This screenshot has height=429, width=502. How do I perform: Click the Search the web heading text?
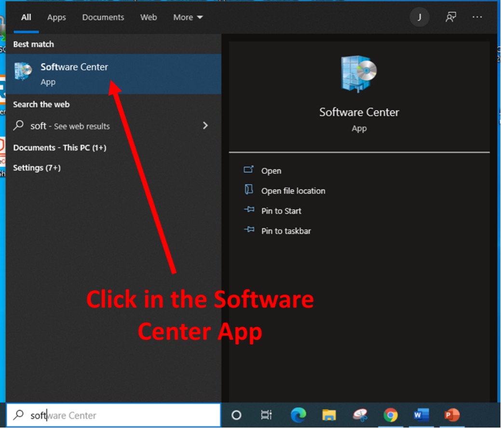(41, 104)
